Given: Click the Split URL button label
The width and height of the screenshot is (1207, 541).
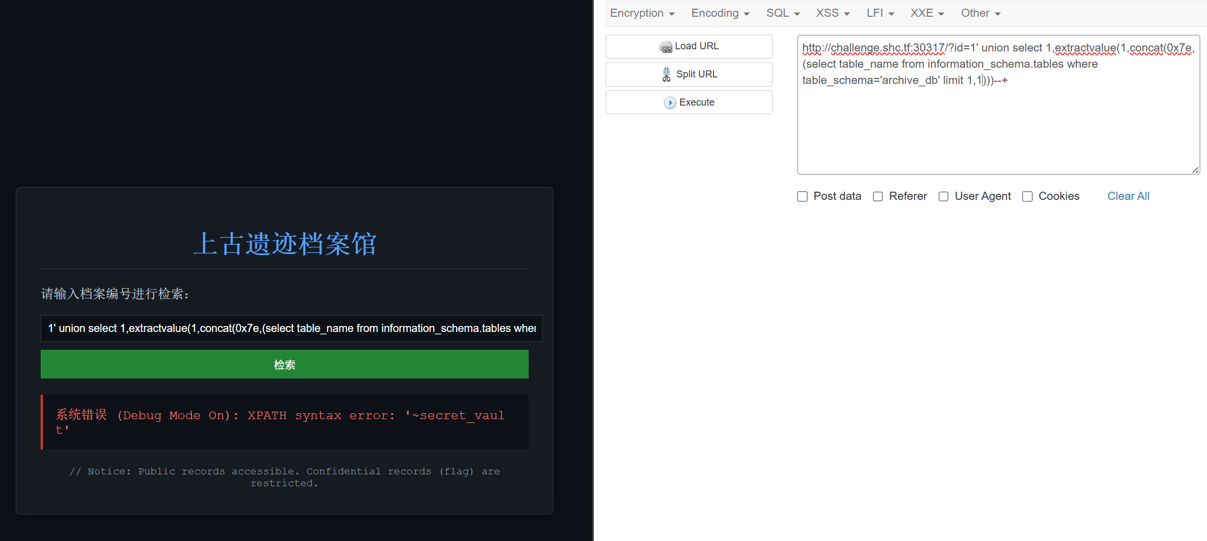Looking at the screenshot, I should coord(697,74).
